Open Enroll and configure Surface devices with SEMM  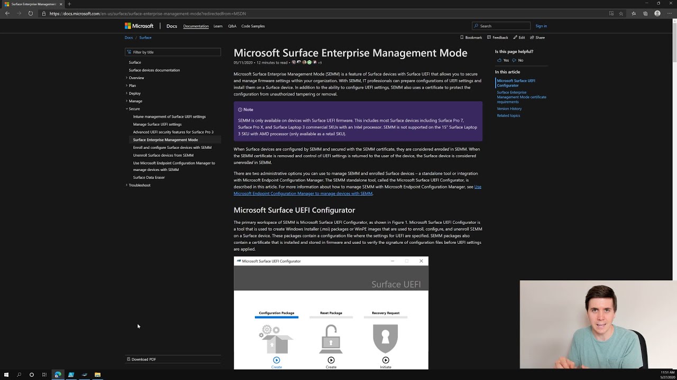(x=172, y=148)
